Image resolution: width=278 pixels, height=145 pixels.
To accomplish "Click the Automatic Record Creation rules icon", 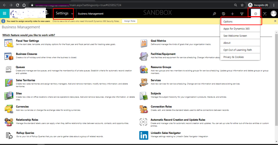I will click(143, 122).
